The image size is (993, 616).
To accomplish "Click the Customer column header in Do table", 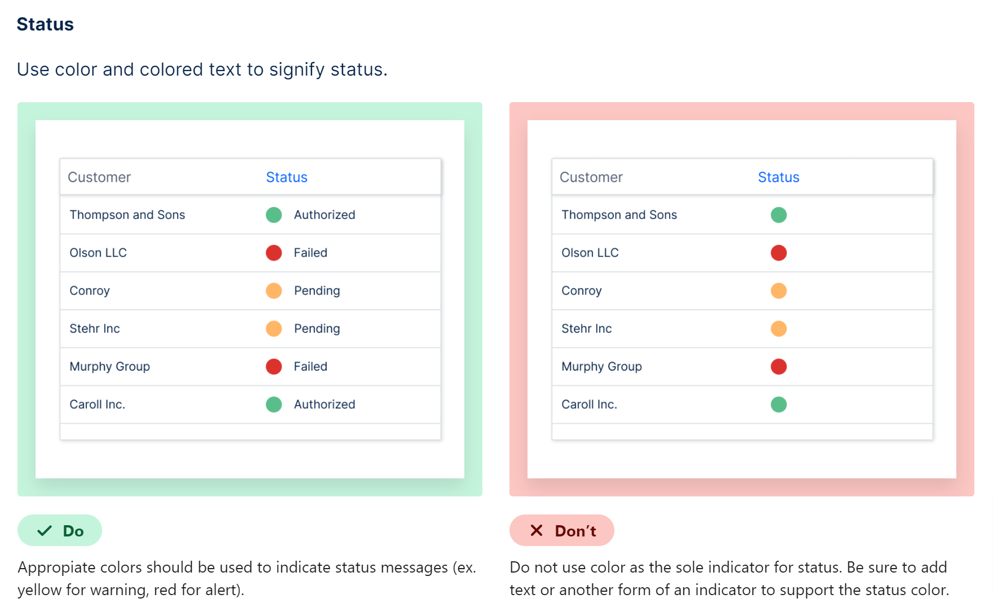I will point(99,177).
